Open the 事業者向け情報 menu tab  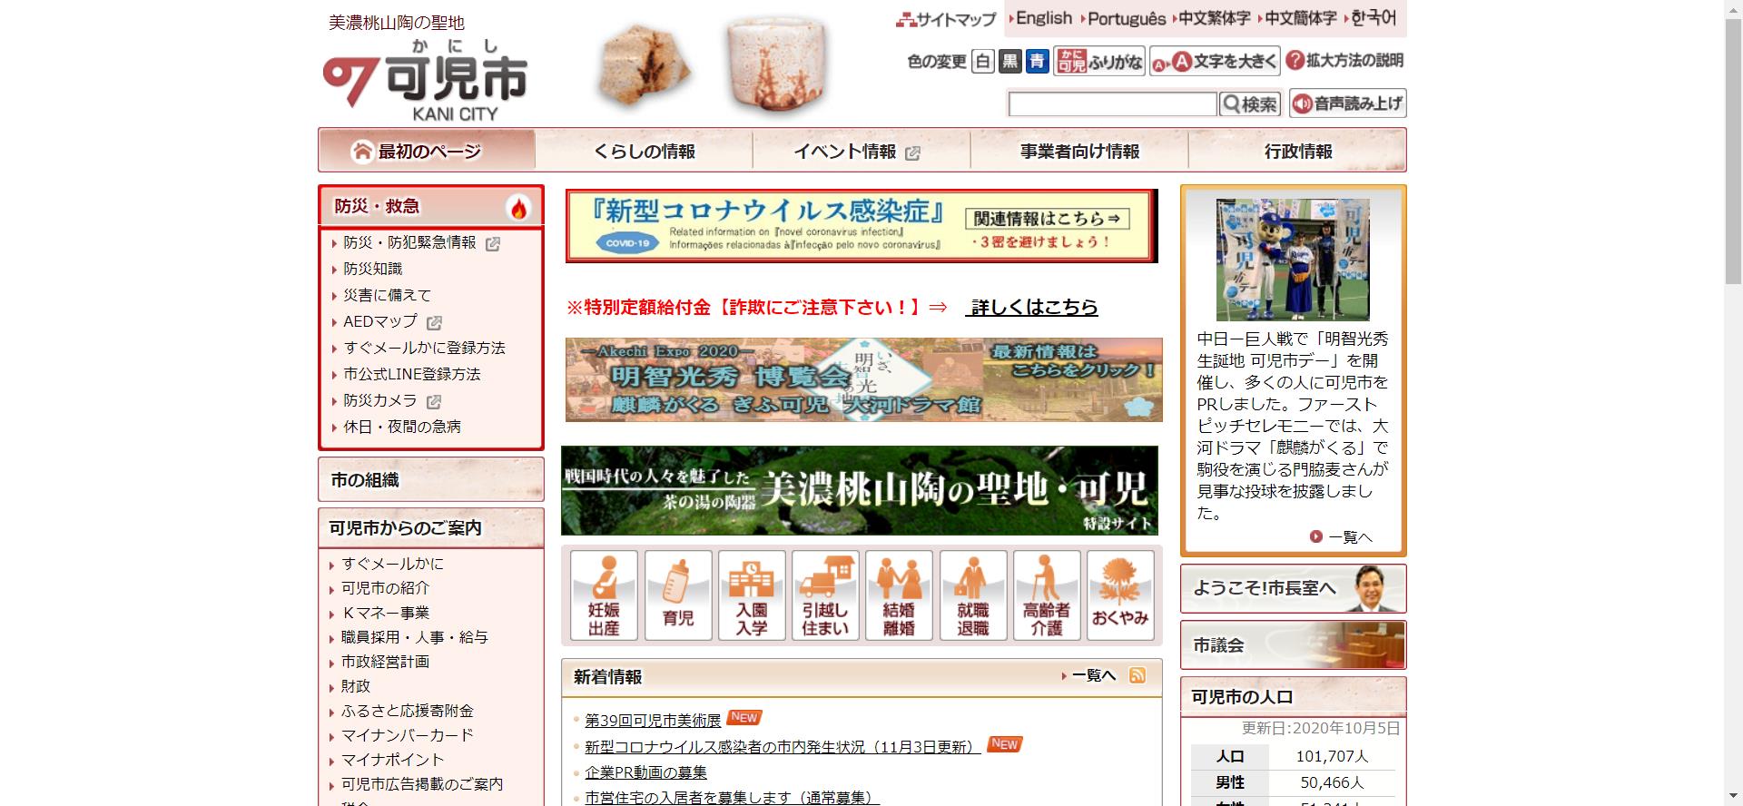[1079, 151]
